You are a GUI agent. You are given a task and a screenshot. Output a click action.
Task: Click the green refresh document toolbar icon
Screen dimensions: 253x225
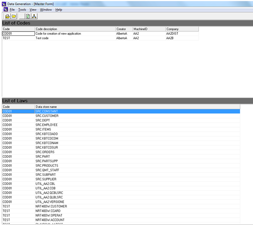tap(28, 16)
